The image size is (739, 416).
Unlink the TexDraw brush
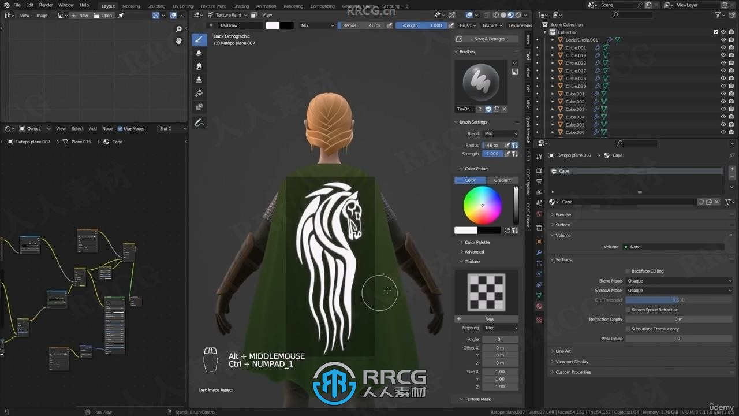tap(504, 109)
